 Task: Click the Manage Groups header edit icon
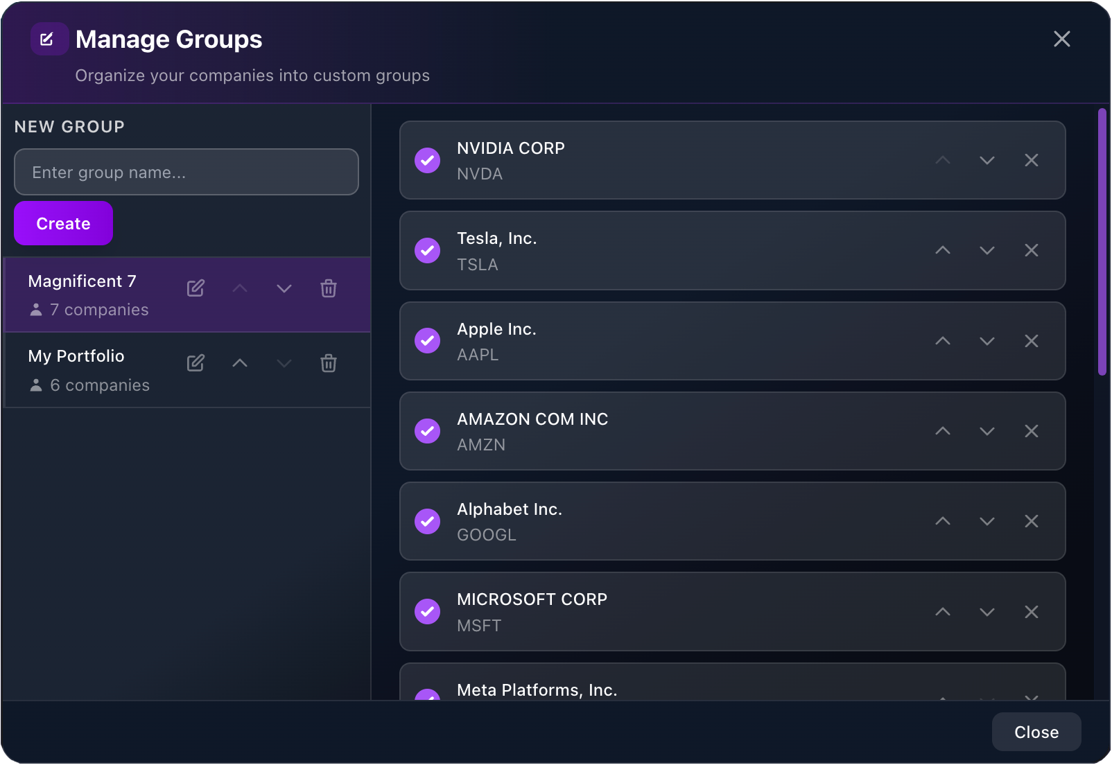[x=49, y=39]
